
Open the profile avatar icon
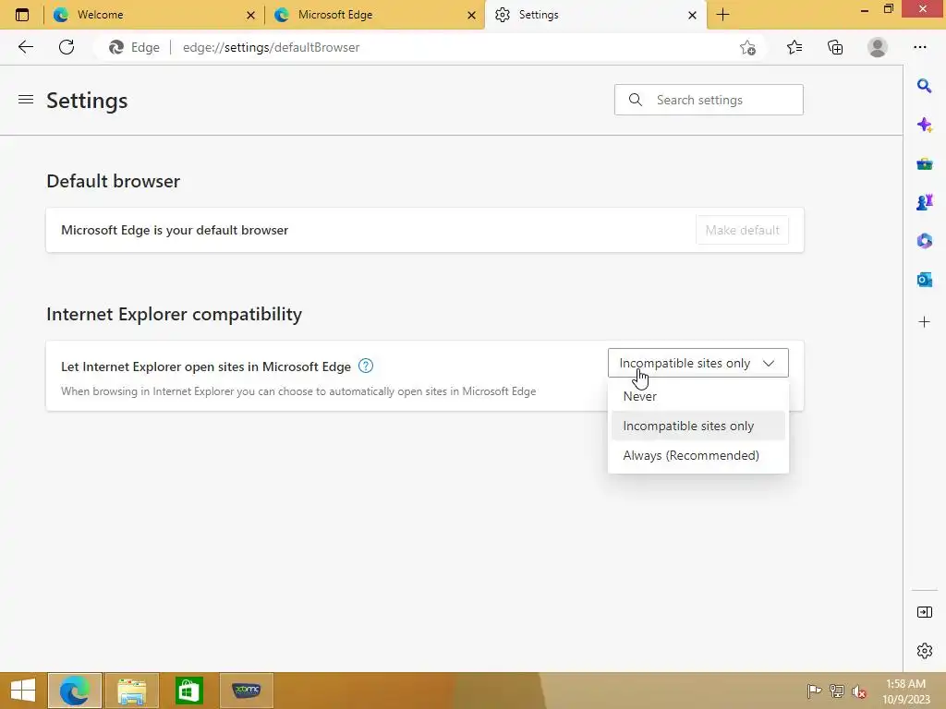tap(878, 47)
